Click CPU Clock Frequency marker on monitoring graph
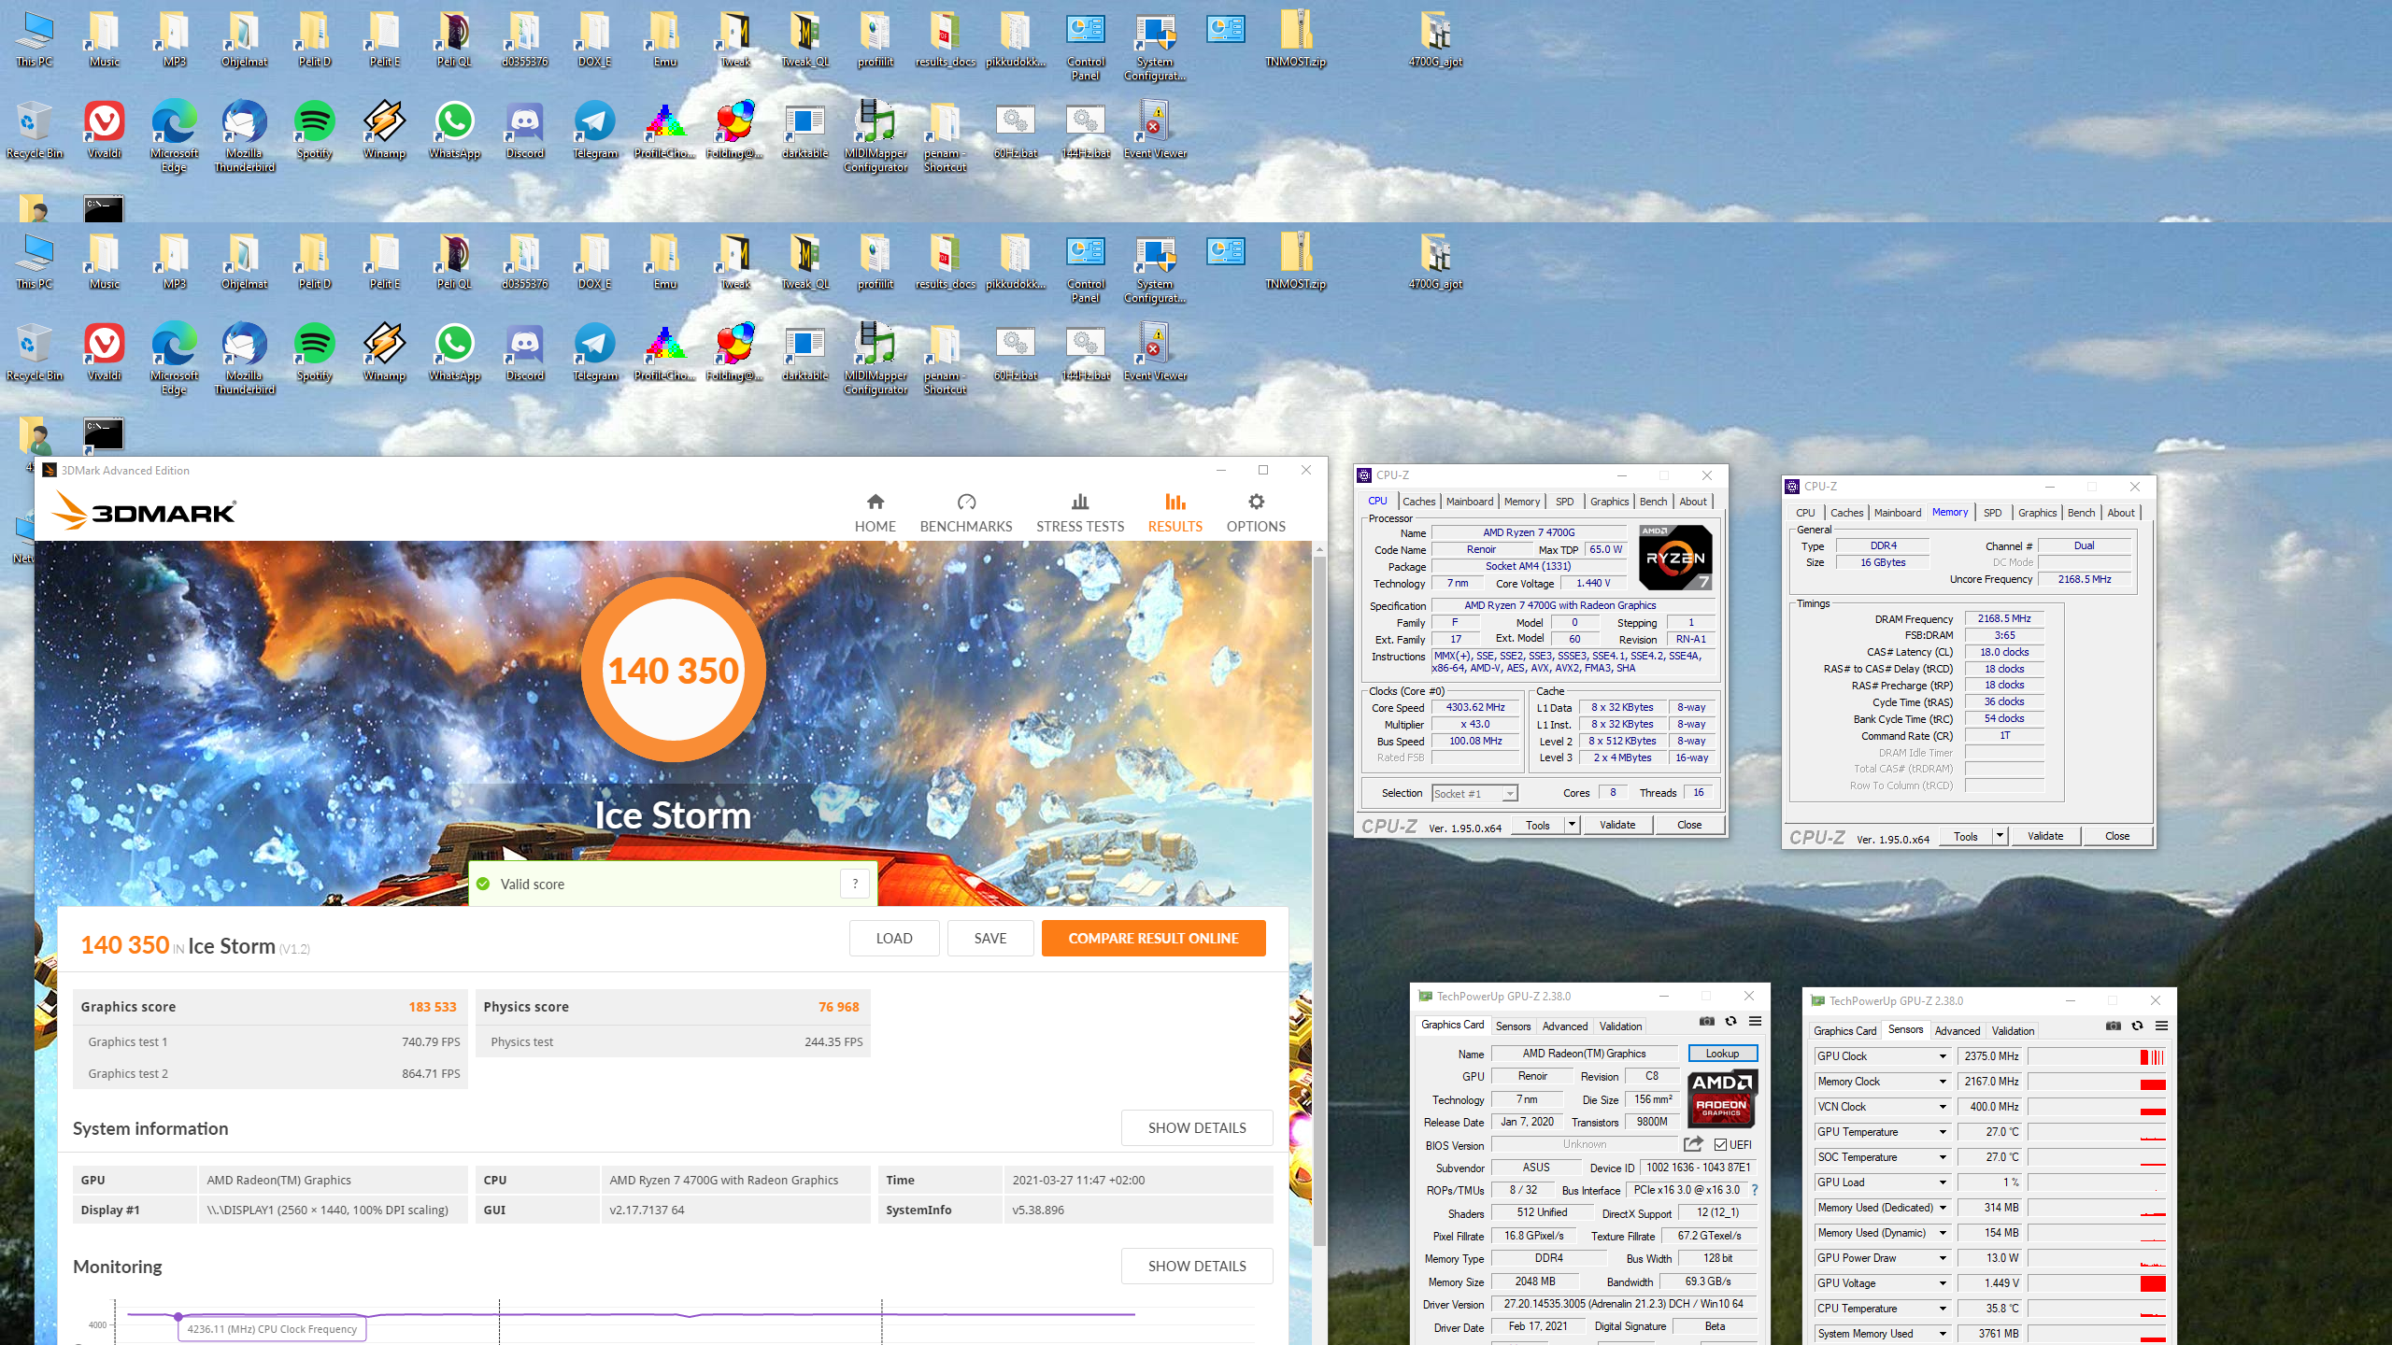This screenshot has width=2392, height=1345. [178, 1316]
